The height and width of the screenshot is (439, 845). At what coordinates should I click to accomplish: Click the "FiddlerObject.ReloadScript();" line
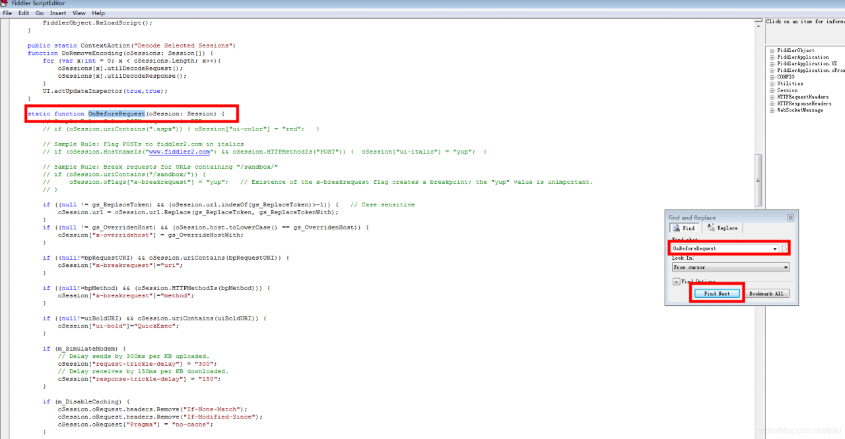click(97, 22)
